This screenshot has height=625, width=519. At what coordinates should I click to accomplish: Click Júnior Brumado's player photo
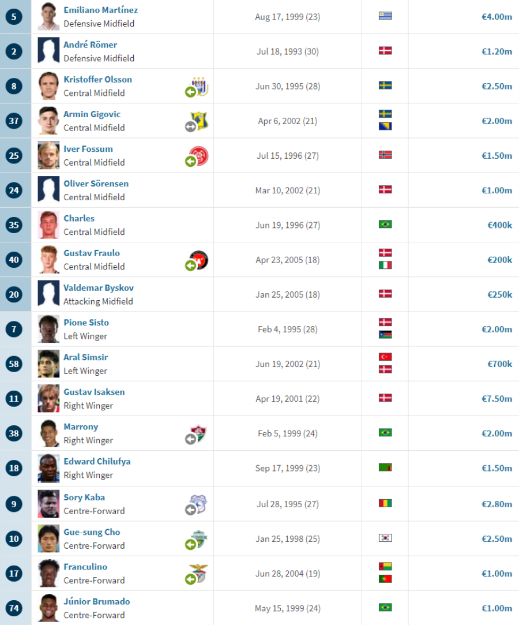tap(48, 608)
